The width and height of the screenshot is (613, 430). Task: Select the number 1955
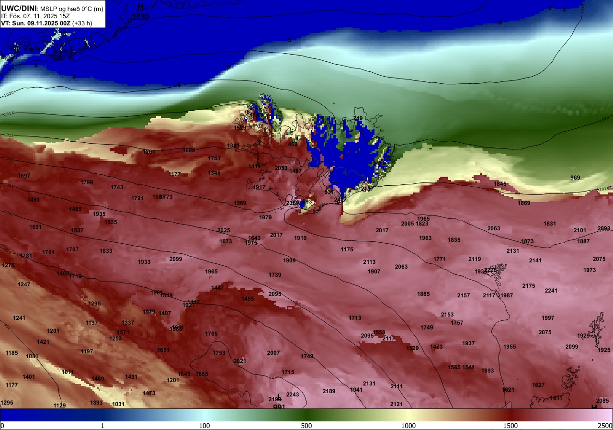click(510, 347)
